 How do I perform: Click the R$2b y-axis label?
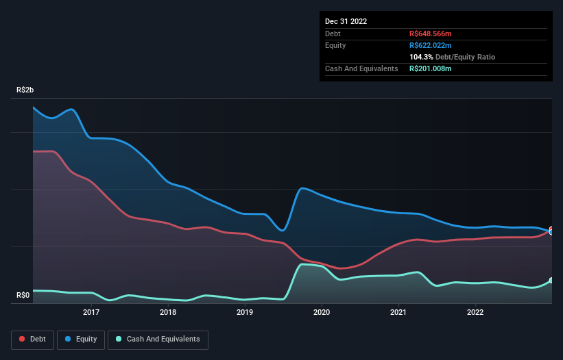pos(25,90)
